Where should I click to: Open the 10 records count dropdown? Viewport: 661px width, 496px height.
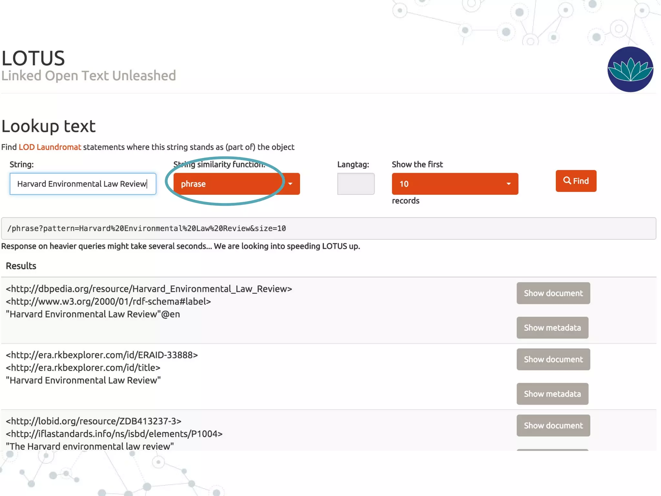(x=455, y=184)
